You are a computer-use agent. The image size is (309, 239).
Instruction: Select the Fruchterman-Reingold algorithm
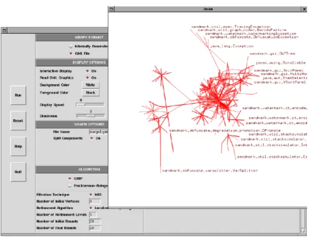click(x=70, y=185)
